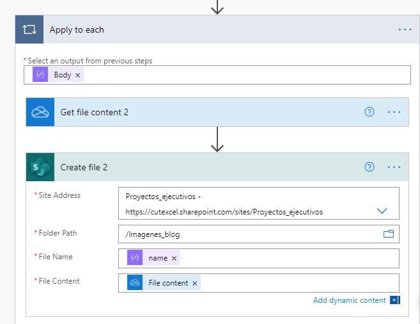Select the Body token text
This screenshot has height=324, width=420.
pos(63,75)
